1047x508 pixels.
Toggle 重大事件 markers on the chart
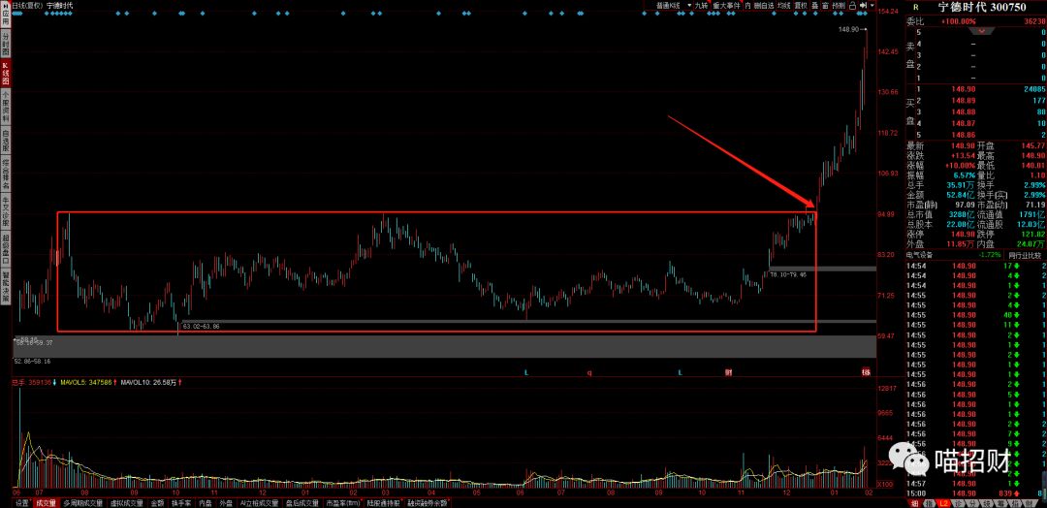click(726, 6)
